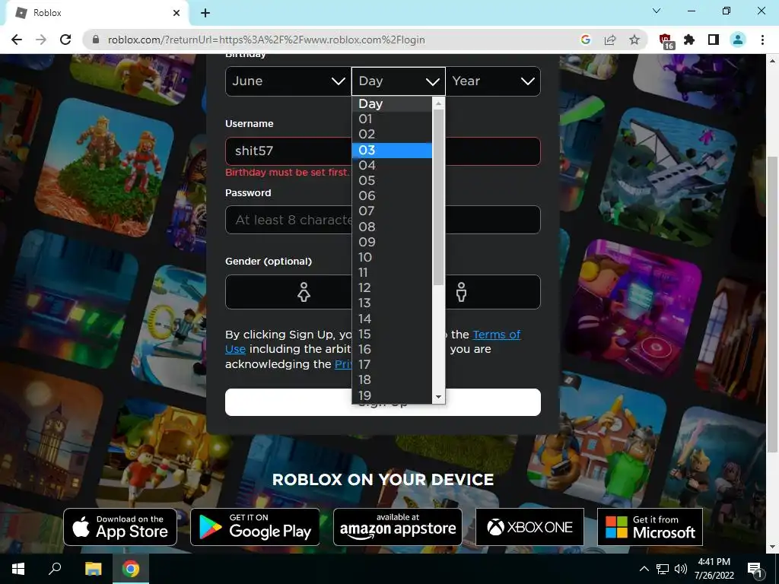Open the Chrome three-dot menu
Image resolution: width=779 pixels, height=584 pixels.
point(762,40)
